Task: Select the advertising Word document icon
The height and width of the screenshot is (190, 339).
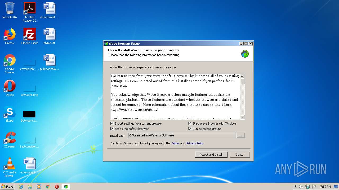Action: 29,166
